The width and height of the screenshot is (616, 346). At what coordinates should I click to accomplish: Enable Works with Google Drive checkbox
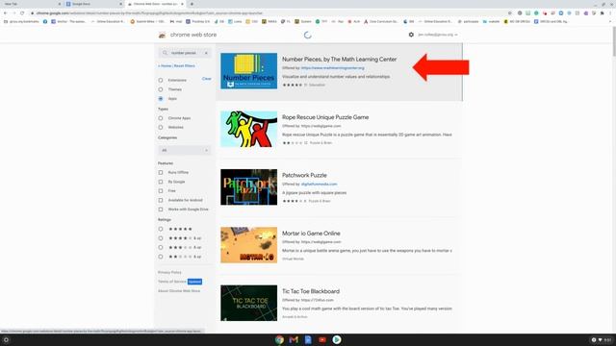[161, 210]
